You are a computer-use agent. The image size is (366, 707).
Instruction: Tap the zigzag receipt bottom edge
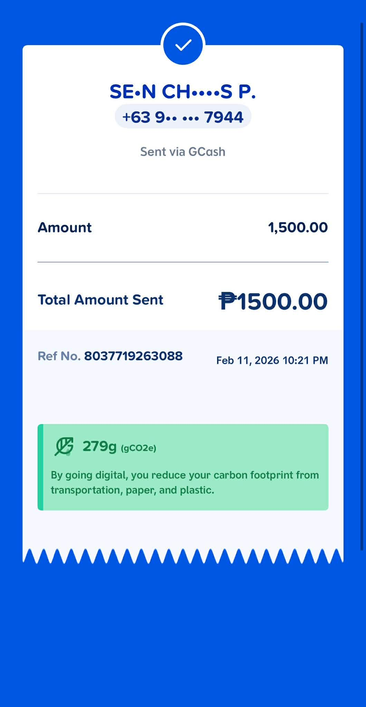pyautogui.click(x=183, y=556)
